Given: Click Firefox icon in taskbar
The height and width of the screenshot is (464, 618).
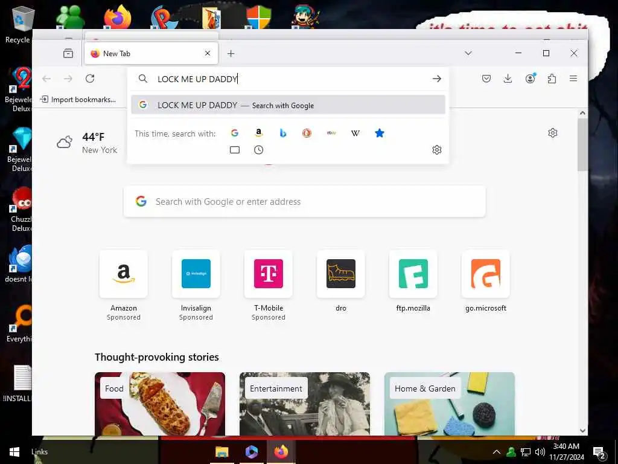Looking at the screenshot, I should (x=281, y=452).
